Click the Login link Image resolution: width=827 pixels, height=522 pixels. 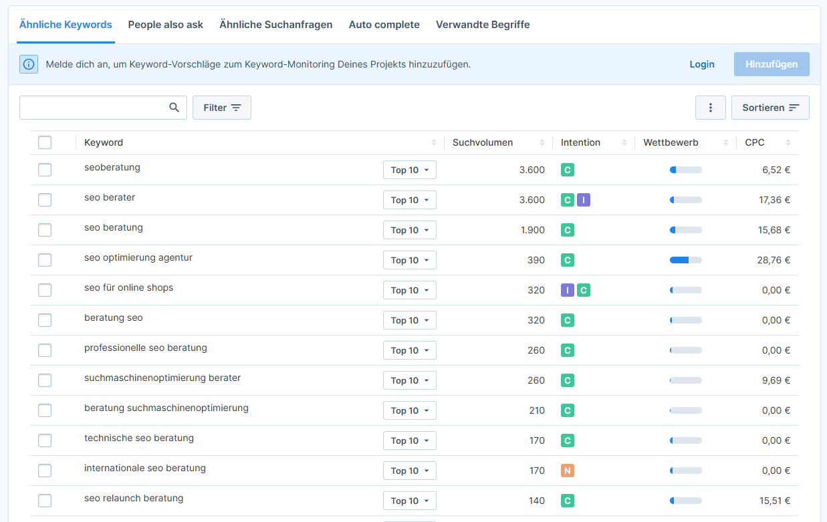pos(702,64)
